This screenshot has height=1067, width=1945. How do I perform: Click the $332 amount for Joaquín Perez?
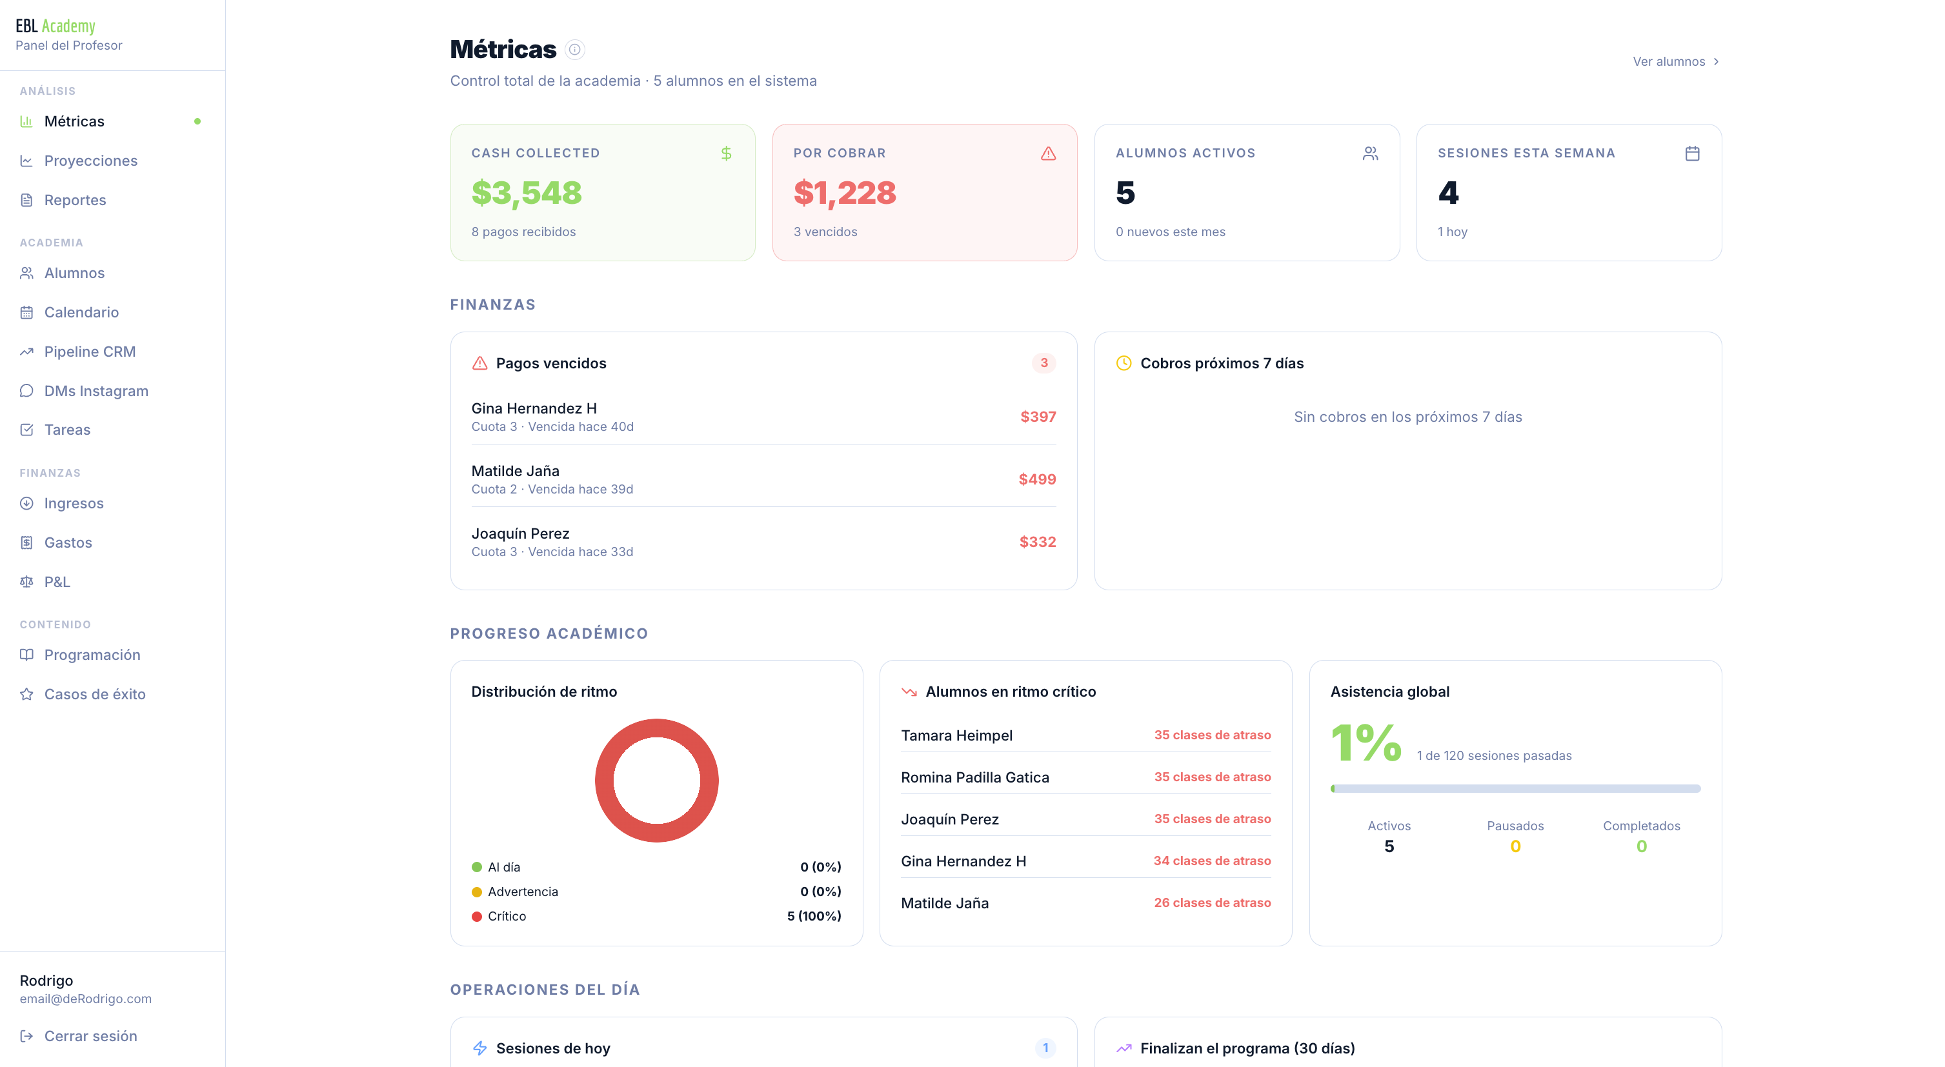coord(1038,542)
